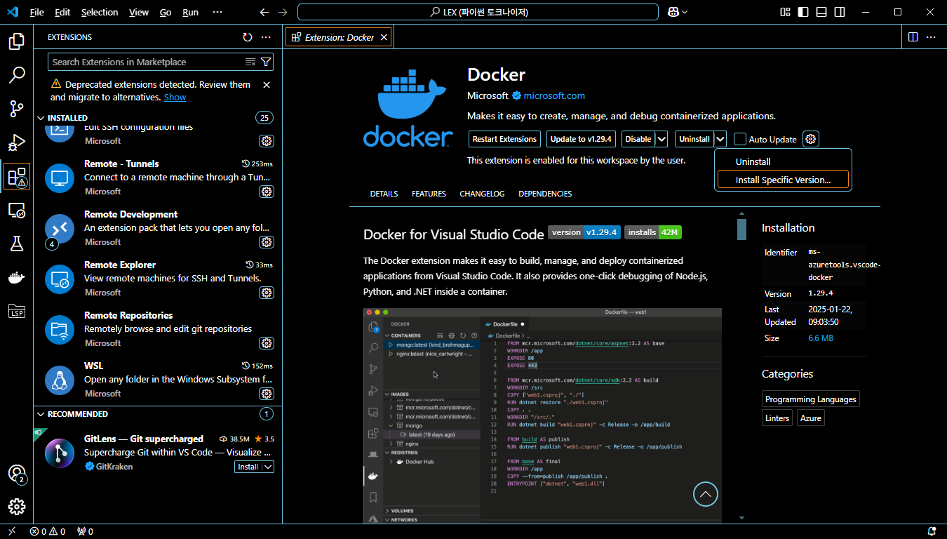The width and height of the screenshot is (947, 539).
Task: Open manage gear for WSL extension
Action: (x=267, y=394)
